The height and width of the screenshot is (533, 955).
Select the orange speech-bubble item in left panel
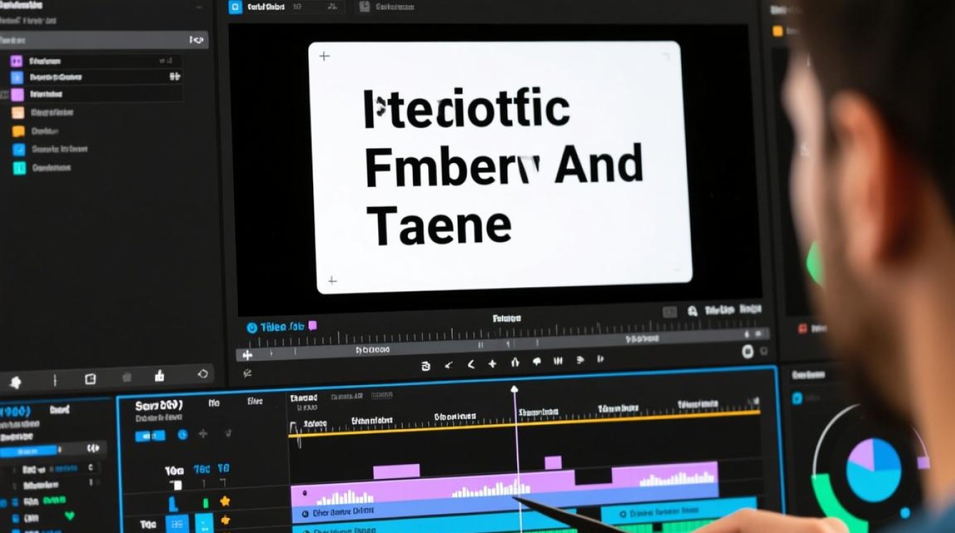coord(18,131)
